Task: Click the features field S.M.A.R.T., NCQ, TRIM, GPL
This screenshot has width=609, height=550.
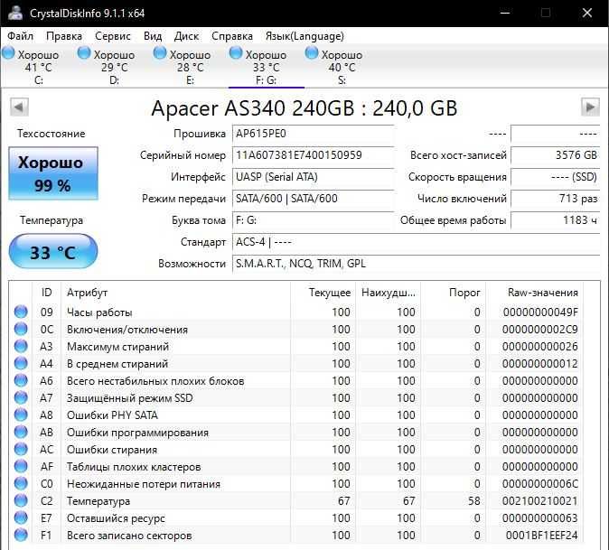Action: (416, 264)
